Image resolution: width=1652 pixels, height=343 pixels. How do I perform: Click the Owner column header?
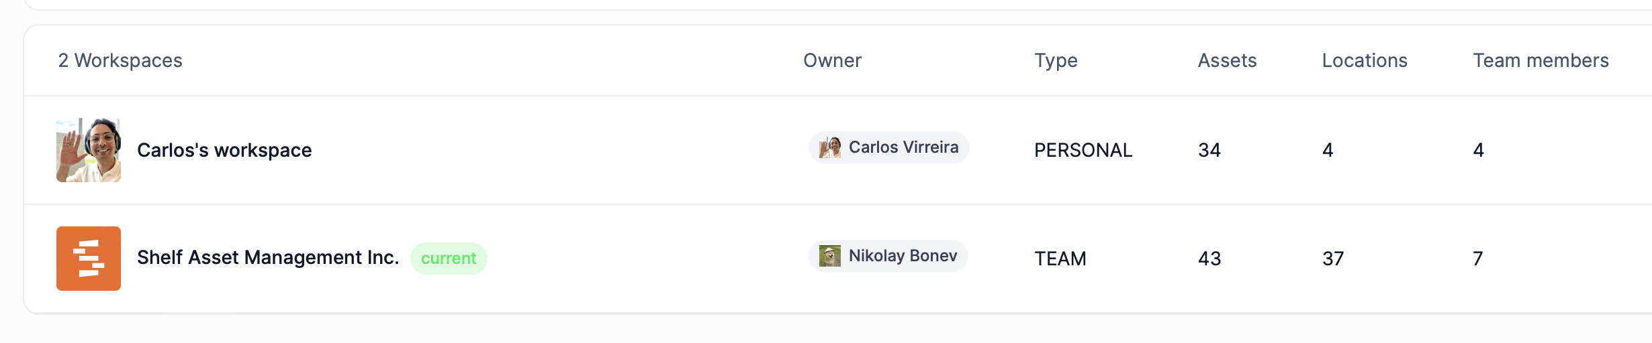coord(832,60)
